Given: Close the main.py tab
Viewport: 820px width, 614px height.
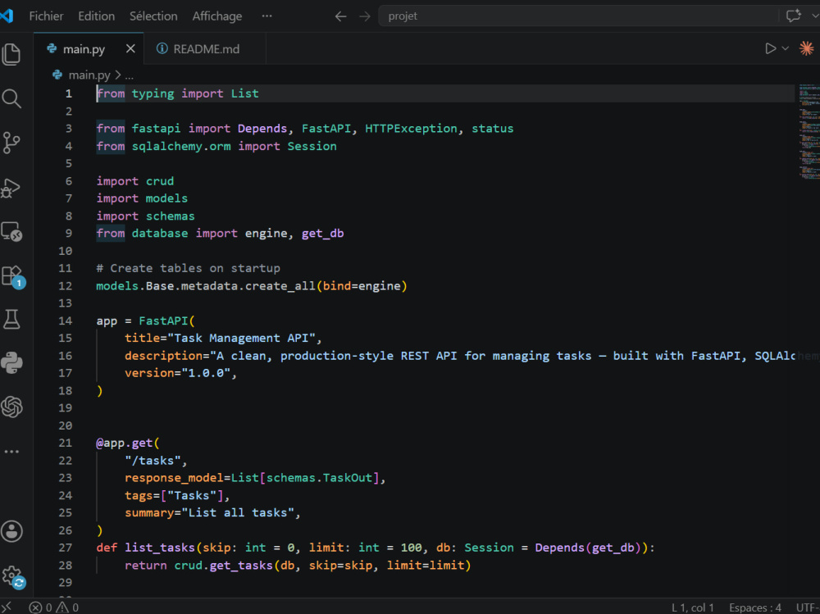Looking at the screenshot, I should coord(130,48).
